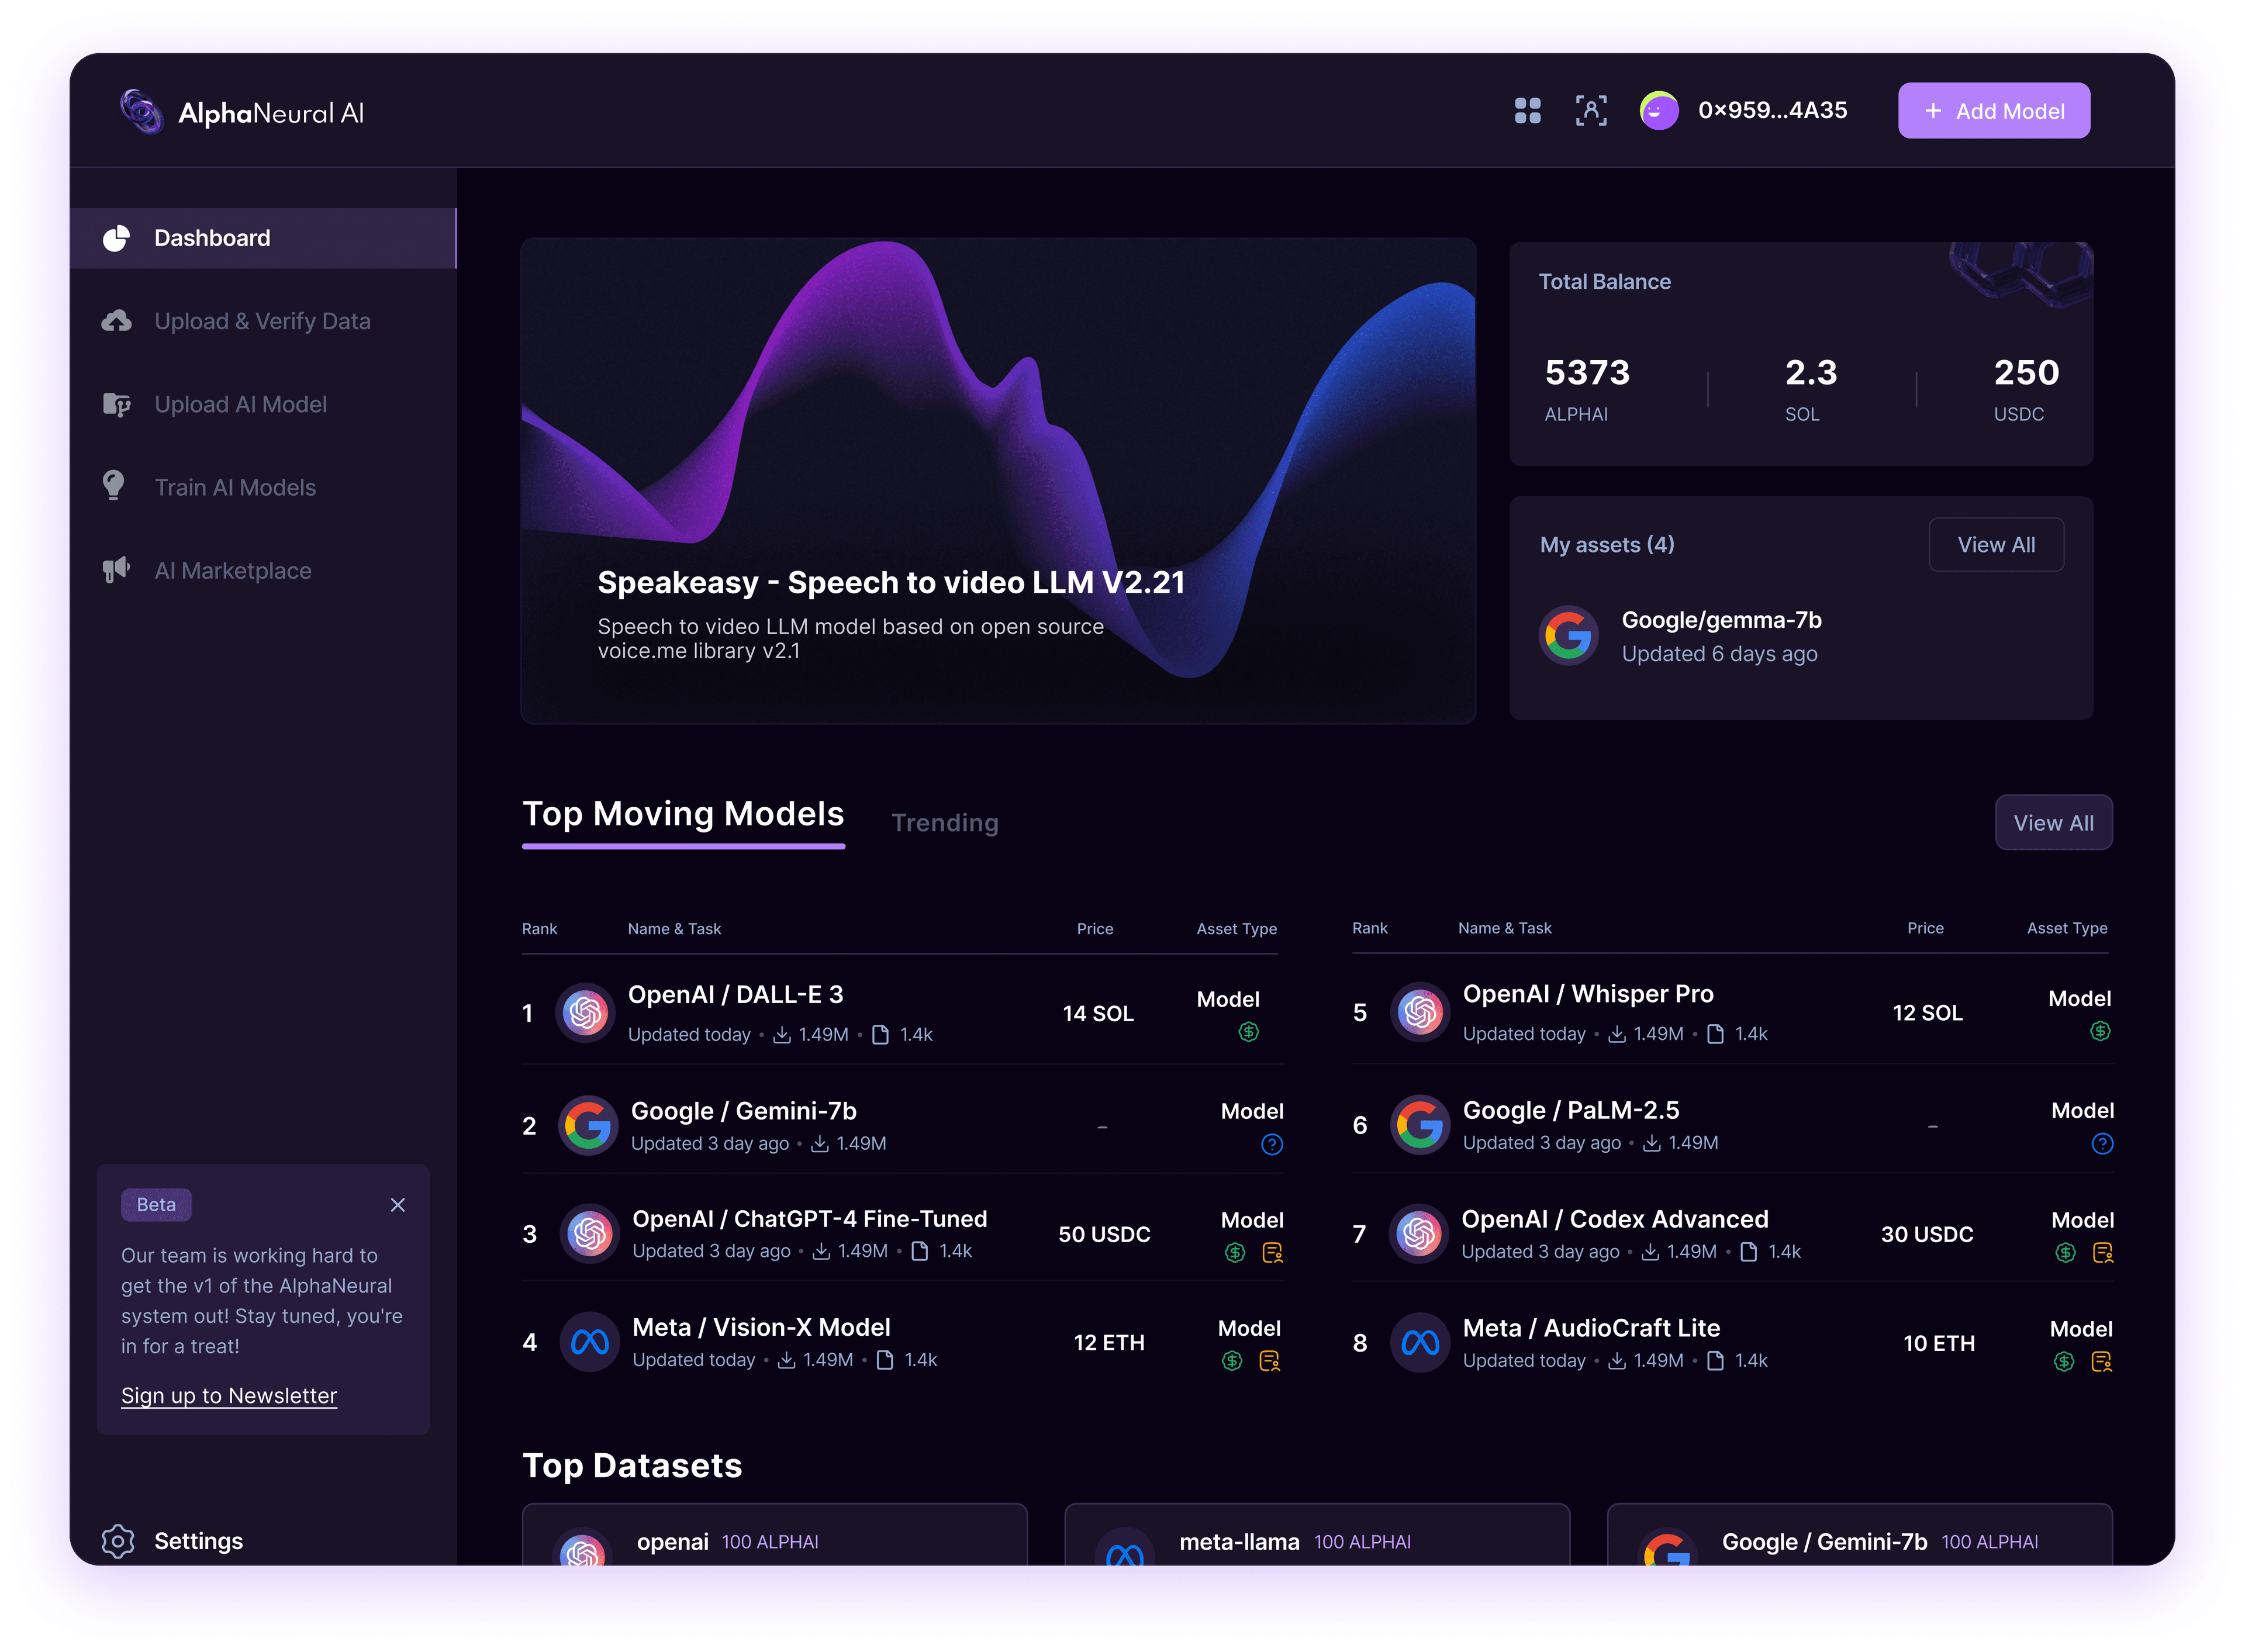
Task: Open Settings gear in sidebar
Action: coord(118,1541)
